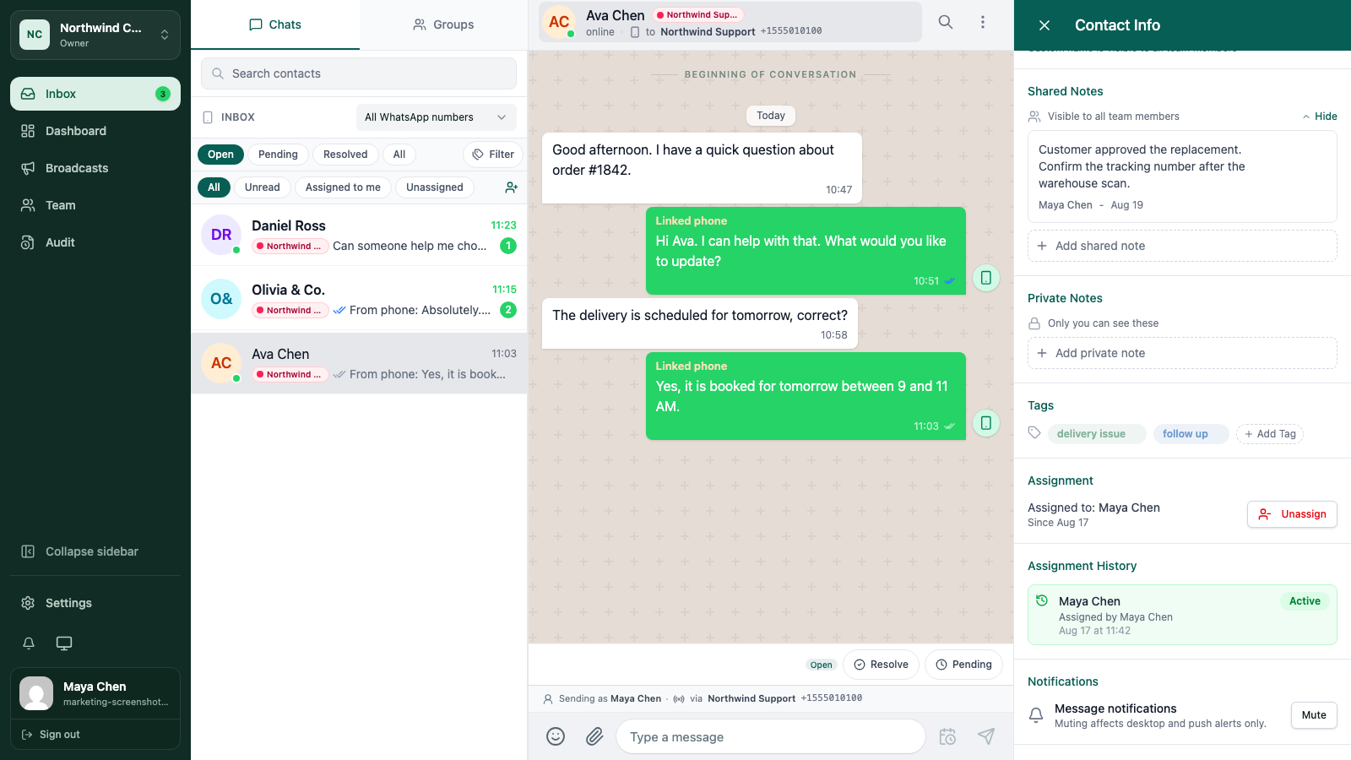Click the schedule message calendar icon

coord(947,736)
